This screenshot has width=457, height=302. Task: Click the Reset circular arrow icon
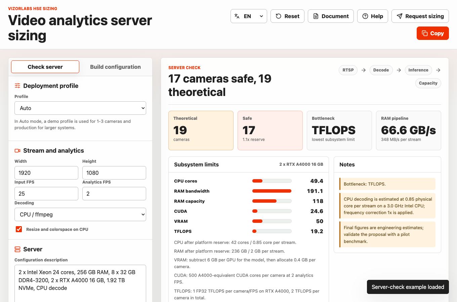coord(279,16)
